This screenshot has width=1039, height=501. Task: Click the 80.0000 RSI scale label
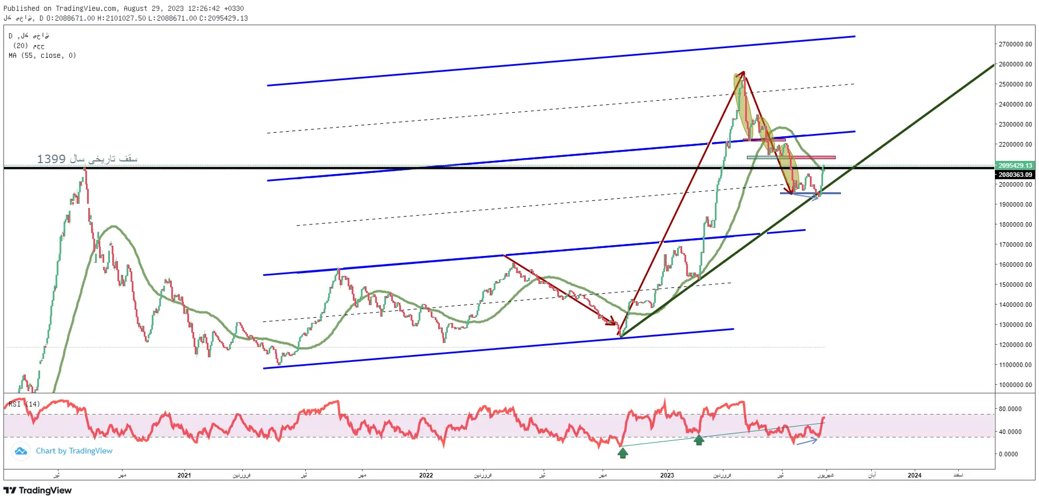point(1010,409)
